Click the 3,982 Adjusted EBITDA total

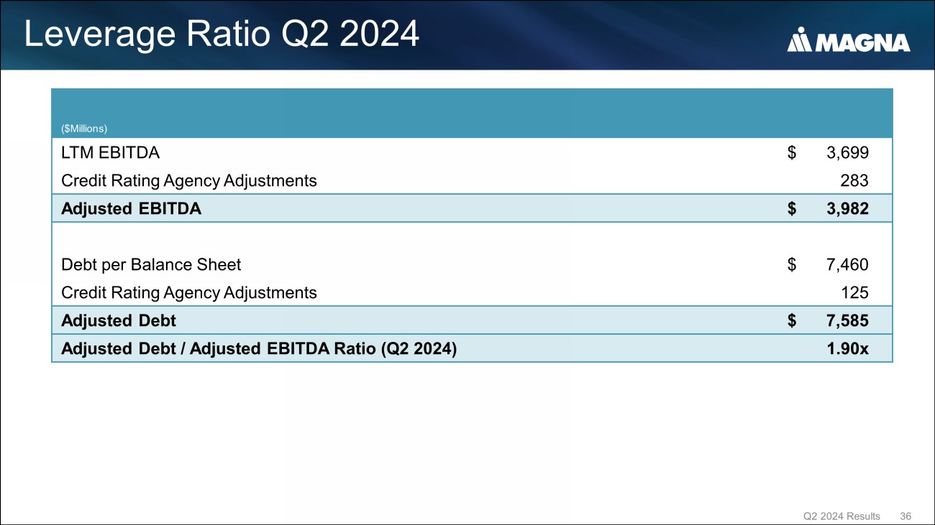pyautogui.click(x=847, y=209)
